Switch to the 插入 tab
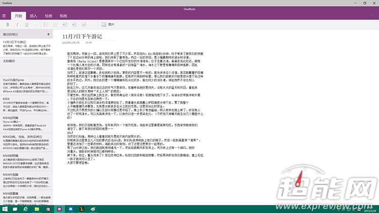Image resolution: width=379 pixels, height=213 pixels. click(33, 16)
